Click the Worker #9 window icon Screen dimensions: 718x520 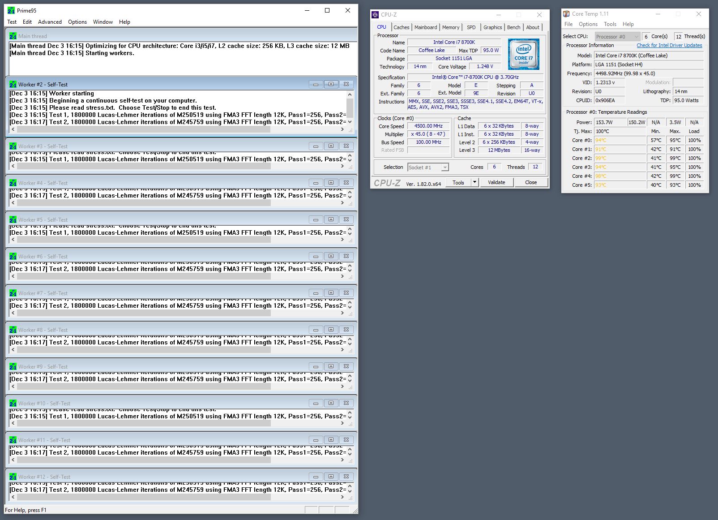pyautogui.click(x=13, y=367)
